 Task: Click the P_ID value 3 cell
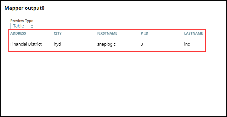(142, 44)
